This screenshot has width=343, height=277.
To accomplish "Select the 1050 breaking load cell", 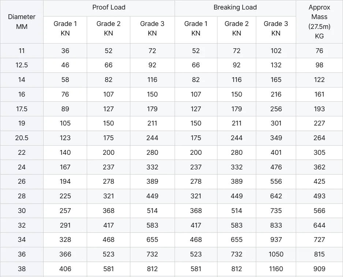I will tap(276, 254).
